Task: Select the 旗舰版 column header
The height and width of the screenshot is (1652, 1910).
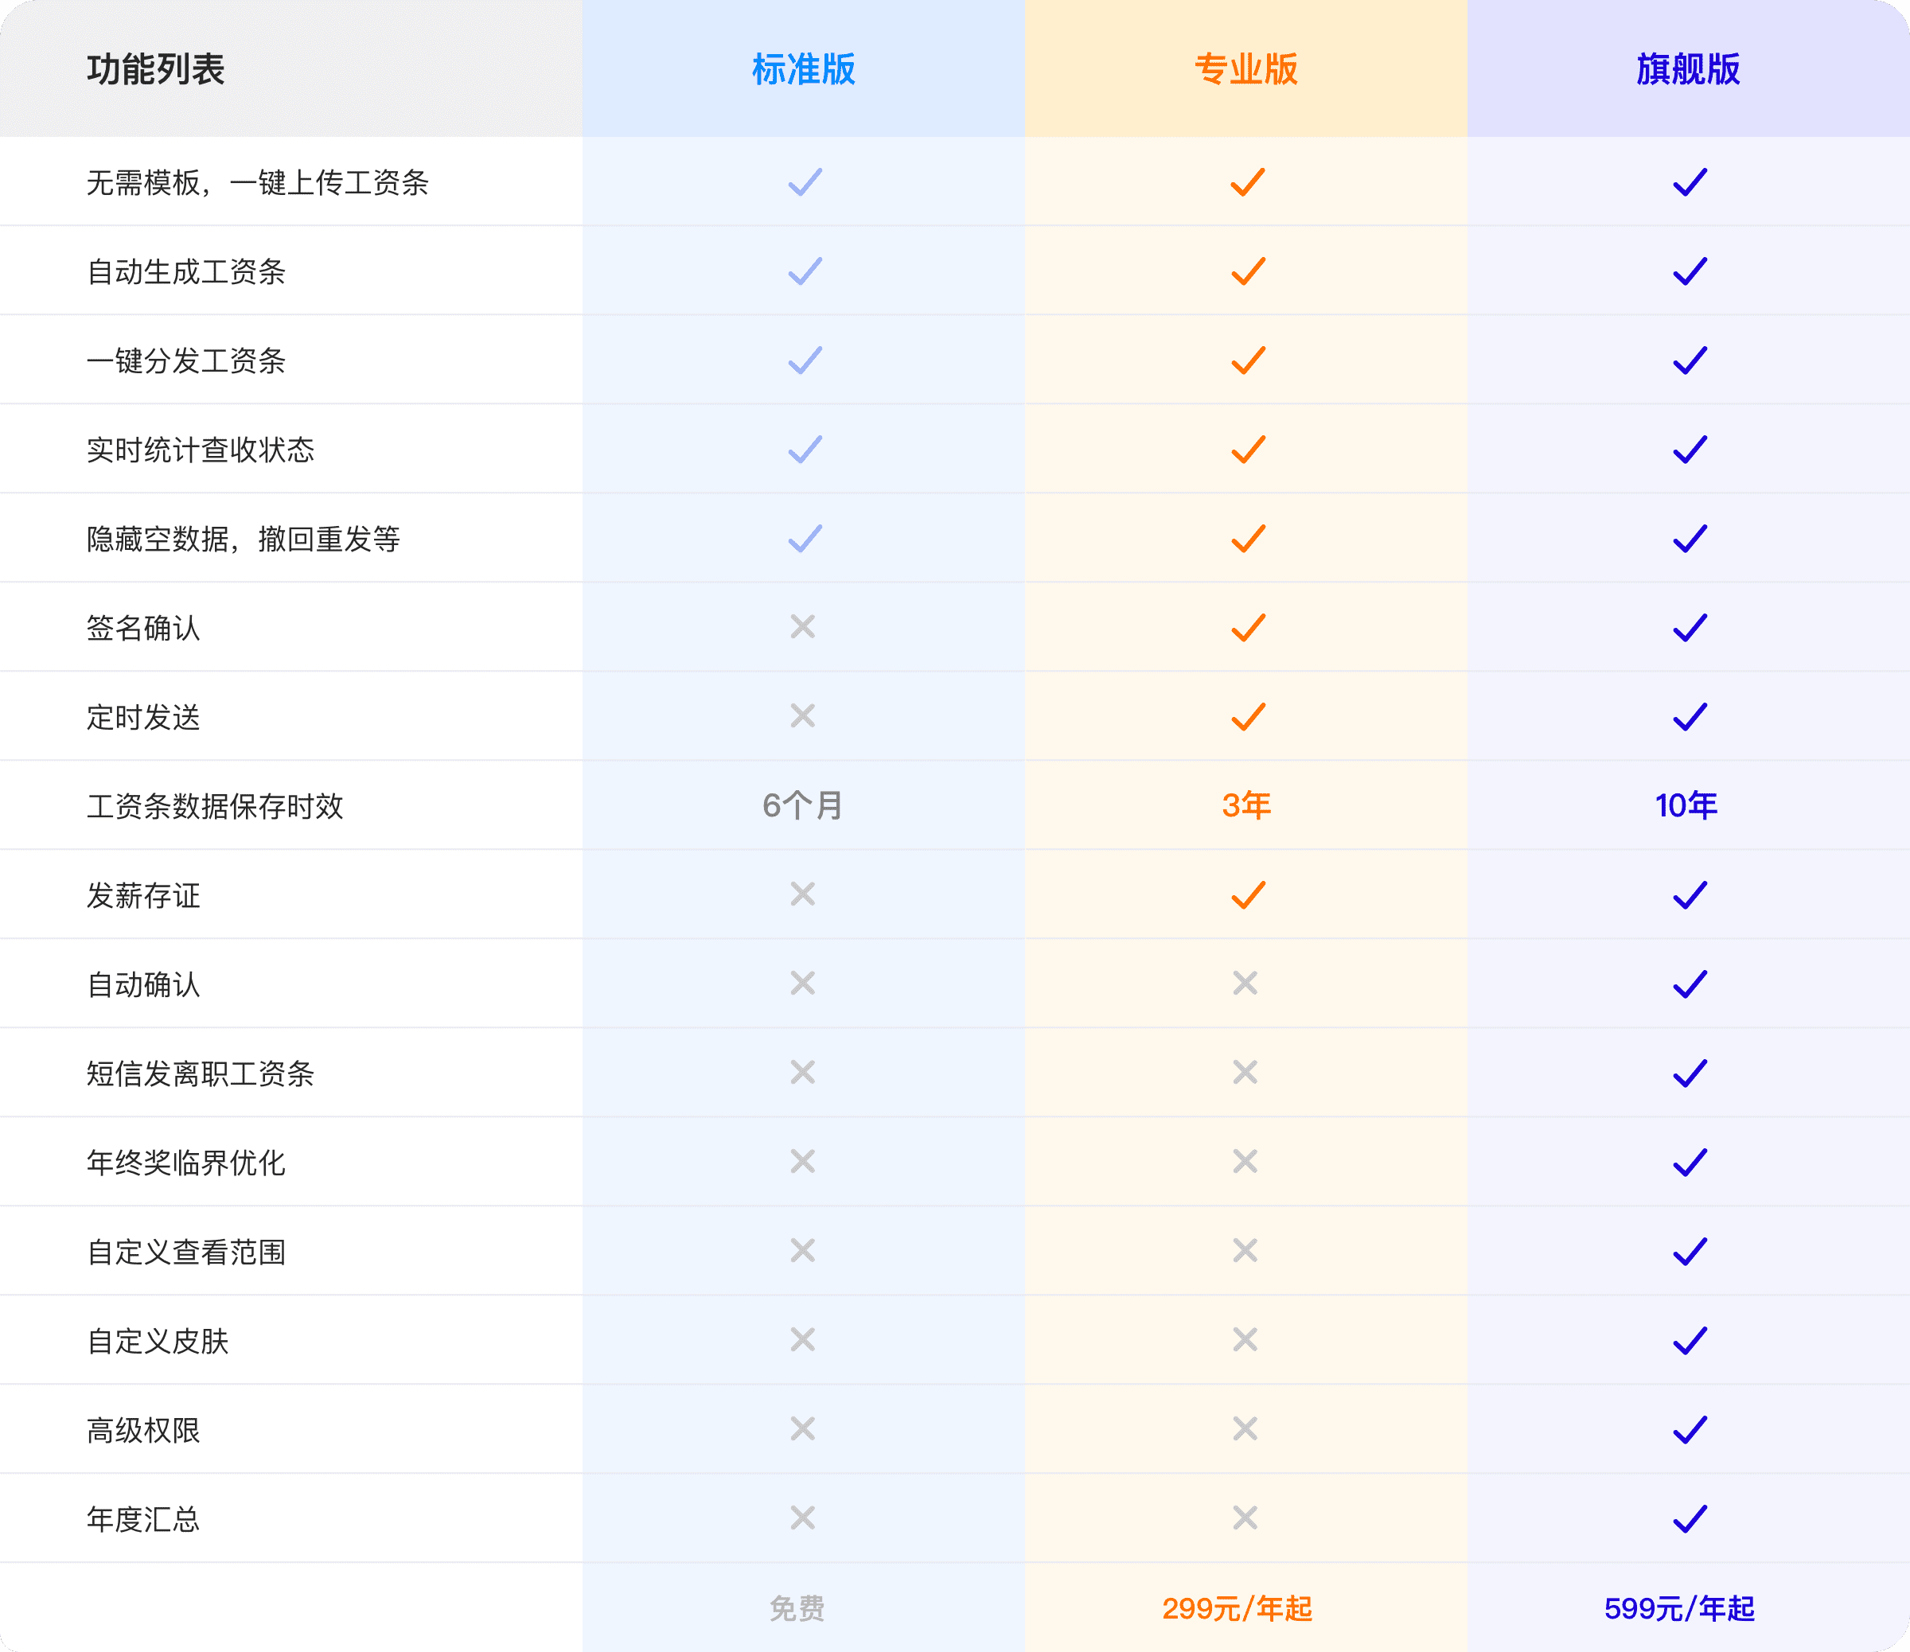Action: tap(1688, 69)
